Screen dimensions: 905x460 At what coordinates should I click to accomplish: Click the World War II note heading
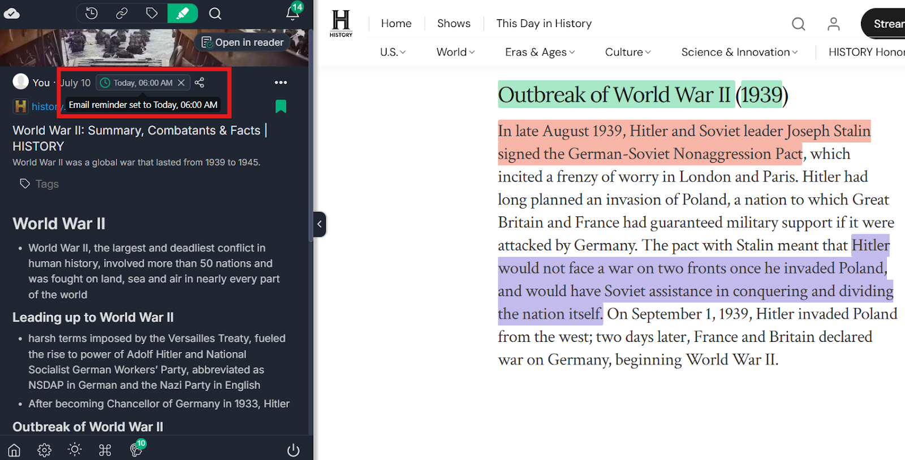coord(59,224)
